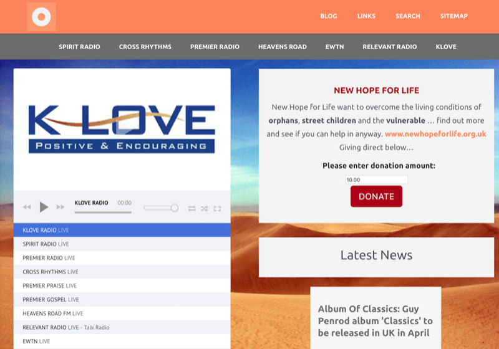Click the K-LOVE logo poster image
This screenshot has height=349, width=499.
[x=122, y=130]
